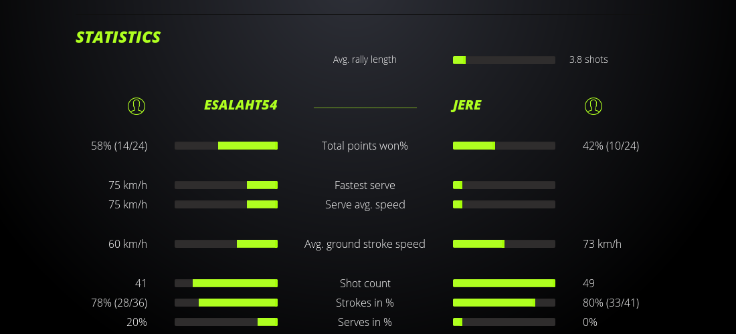Click the 'Total points won%' label

point(365,146)
